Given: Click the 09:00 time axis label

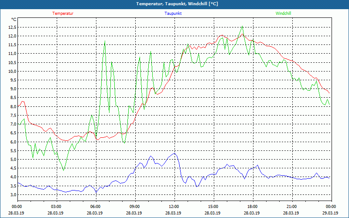Looking at the screenshot, I should point(134,207).
